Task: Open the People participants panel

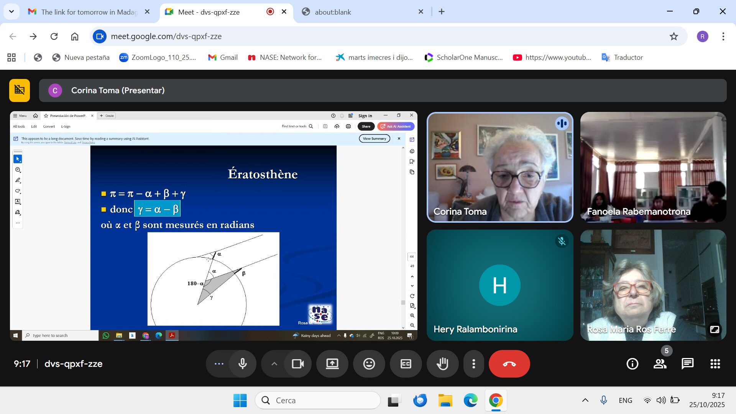Action: click(660, 364)
